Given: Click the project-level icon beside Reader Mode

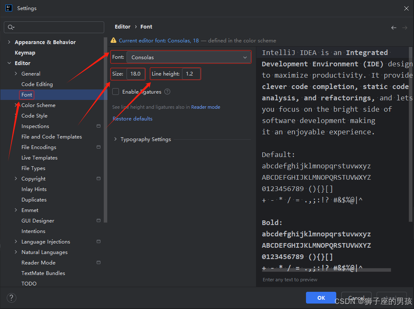Looking at the screenshot, I should (x=98, y=262).
